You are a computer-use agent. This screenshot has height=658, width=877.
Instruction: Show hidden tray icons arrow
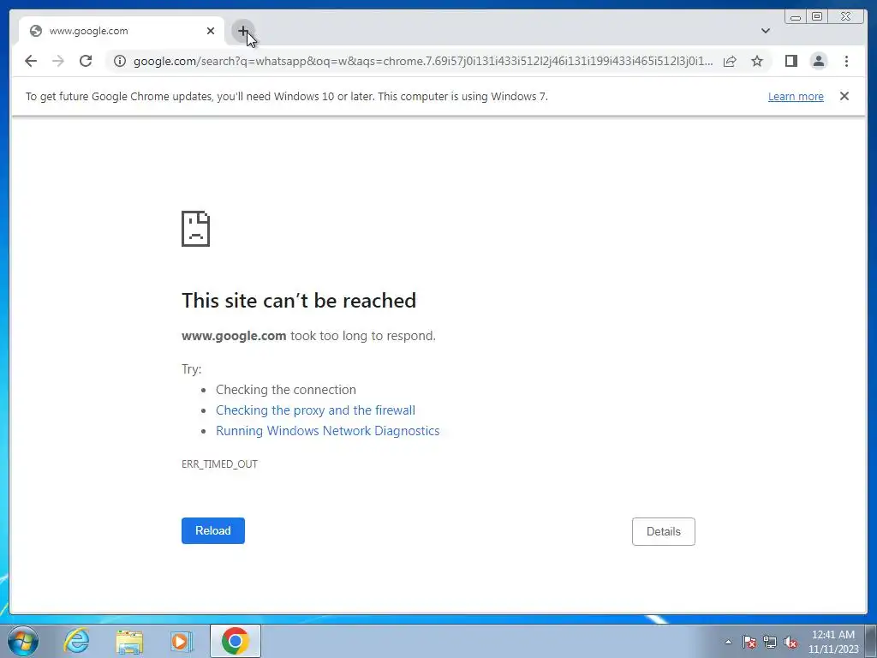(728, 642)
